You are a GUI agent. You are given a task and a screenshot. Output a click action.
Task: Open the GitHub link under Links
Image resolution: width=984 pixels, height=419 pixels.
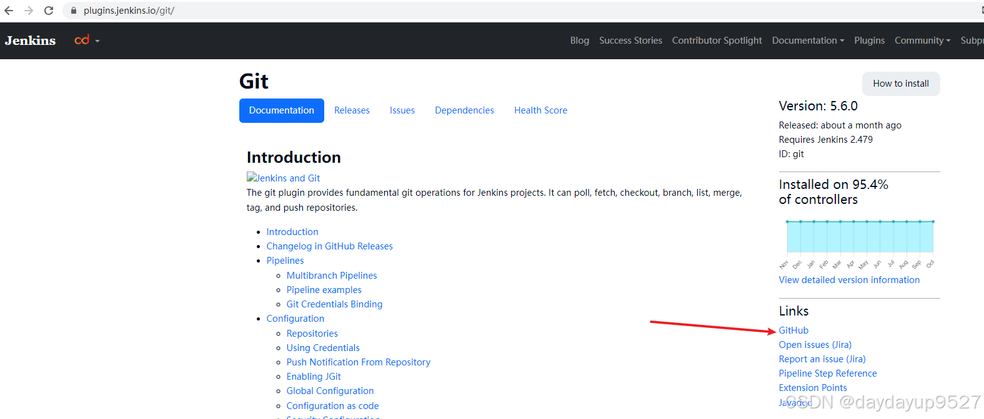click(793, 330)
